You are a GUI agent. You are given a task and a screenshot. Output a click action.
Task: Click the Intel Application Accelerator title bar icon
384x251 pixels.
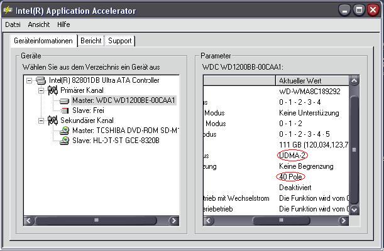pos(8,10)
